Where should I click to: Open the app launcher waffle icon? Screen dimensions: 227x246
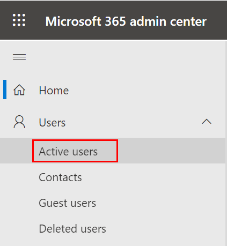point(19,20)
